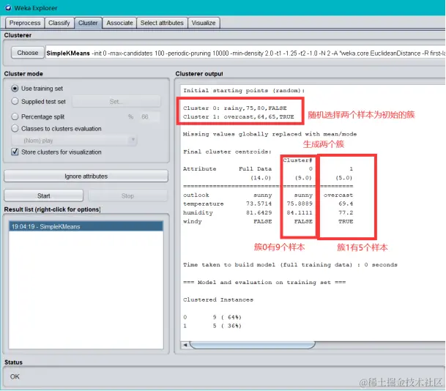Click 'Time taken to build model' line
Viewport: 446px width, 391px height.
pos(290,265)
